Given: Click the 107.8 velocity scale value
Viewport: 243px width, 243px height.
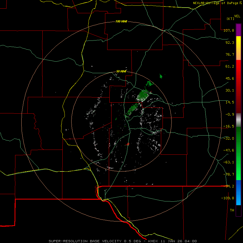Looking at the screenshot, I should point(229,30).
